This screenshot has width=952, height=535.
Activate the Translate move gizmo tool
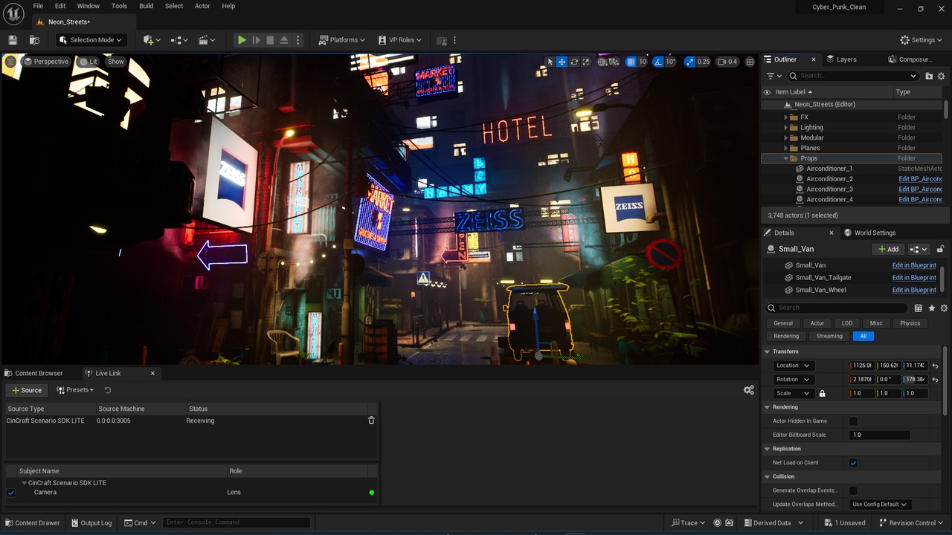562,62
